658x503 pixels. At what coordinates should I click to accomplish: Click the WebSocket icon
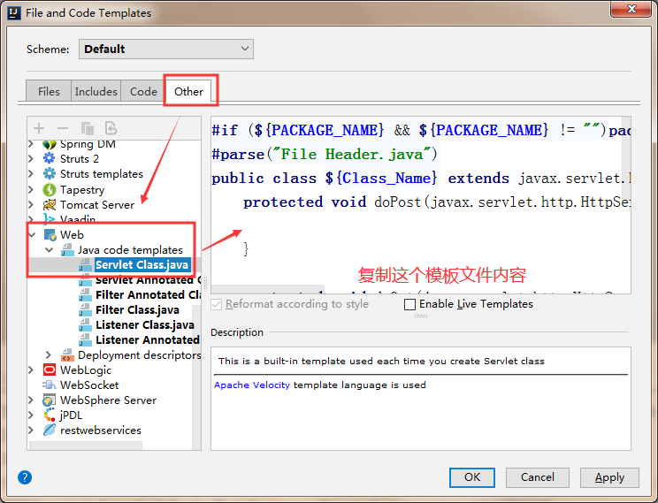[50, 385]
